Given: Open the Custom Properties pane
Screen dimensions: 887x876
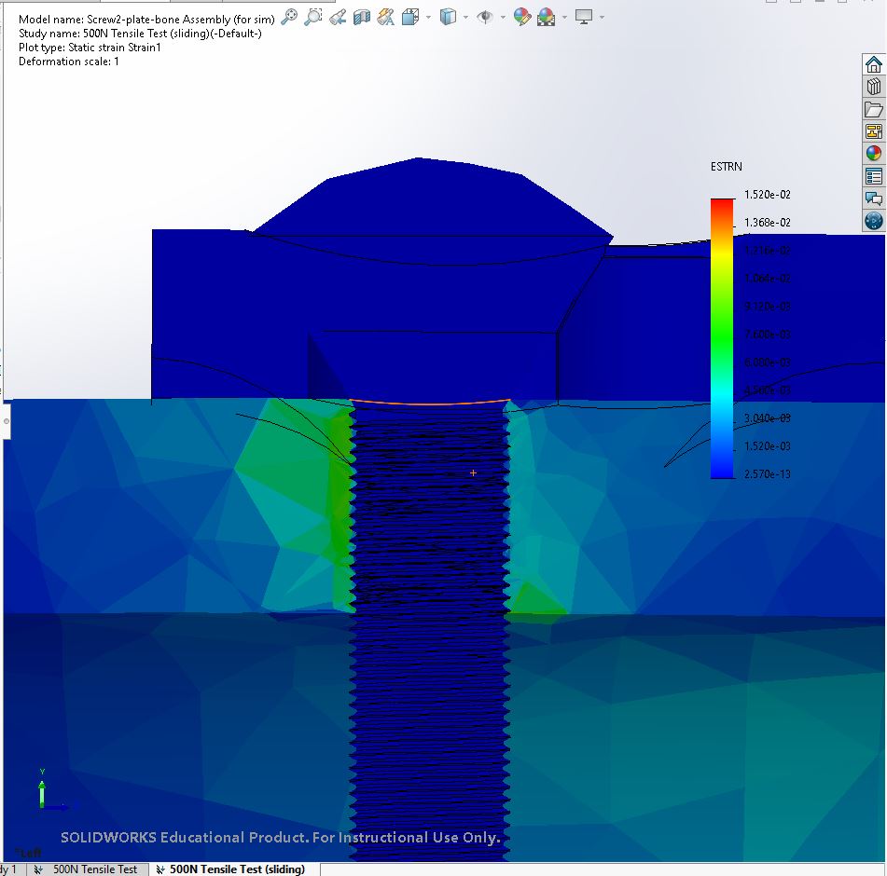Looking at the screenshot, I should (874, 176).
